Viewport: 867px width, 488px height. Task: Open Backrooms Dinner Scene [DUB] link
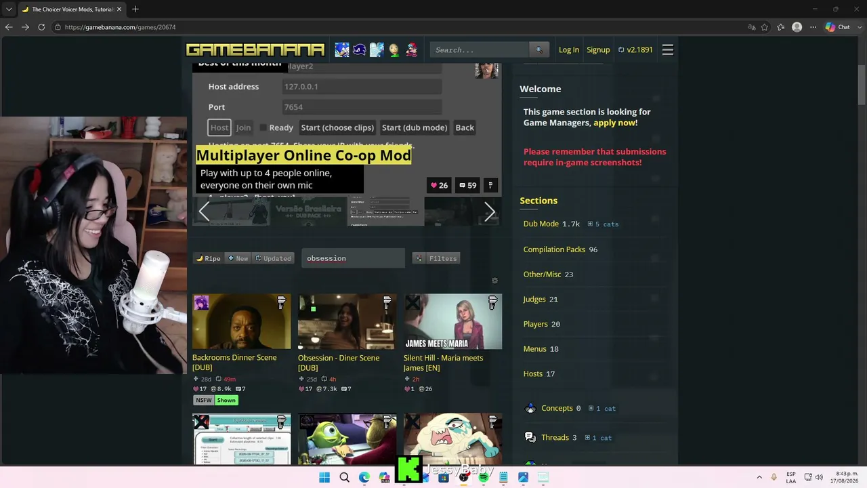(x=234, y=363)
